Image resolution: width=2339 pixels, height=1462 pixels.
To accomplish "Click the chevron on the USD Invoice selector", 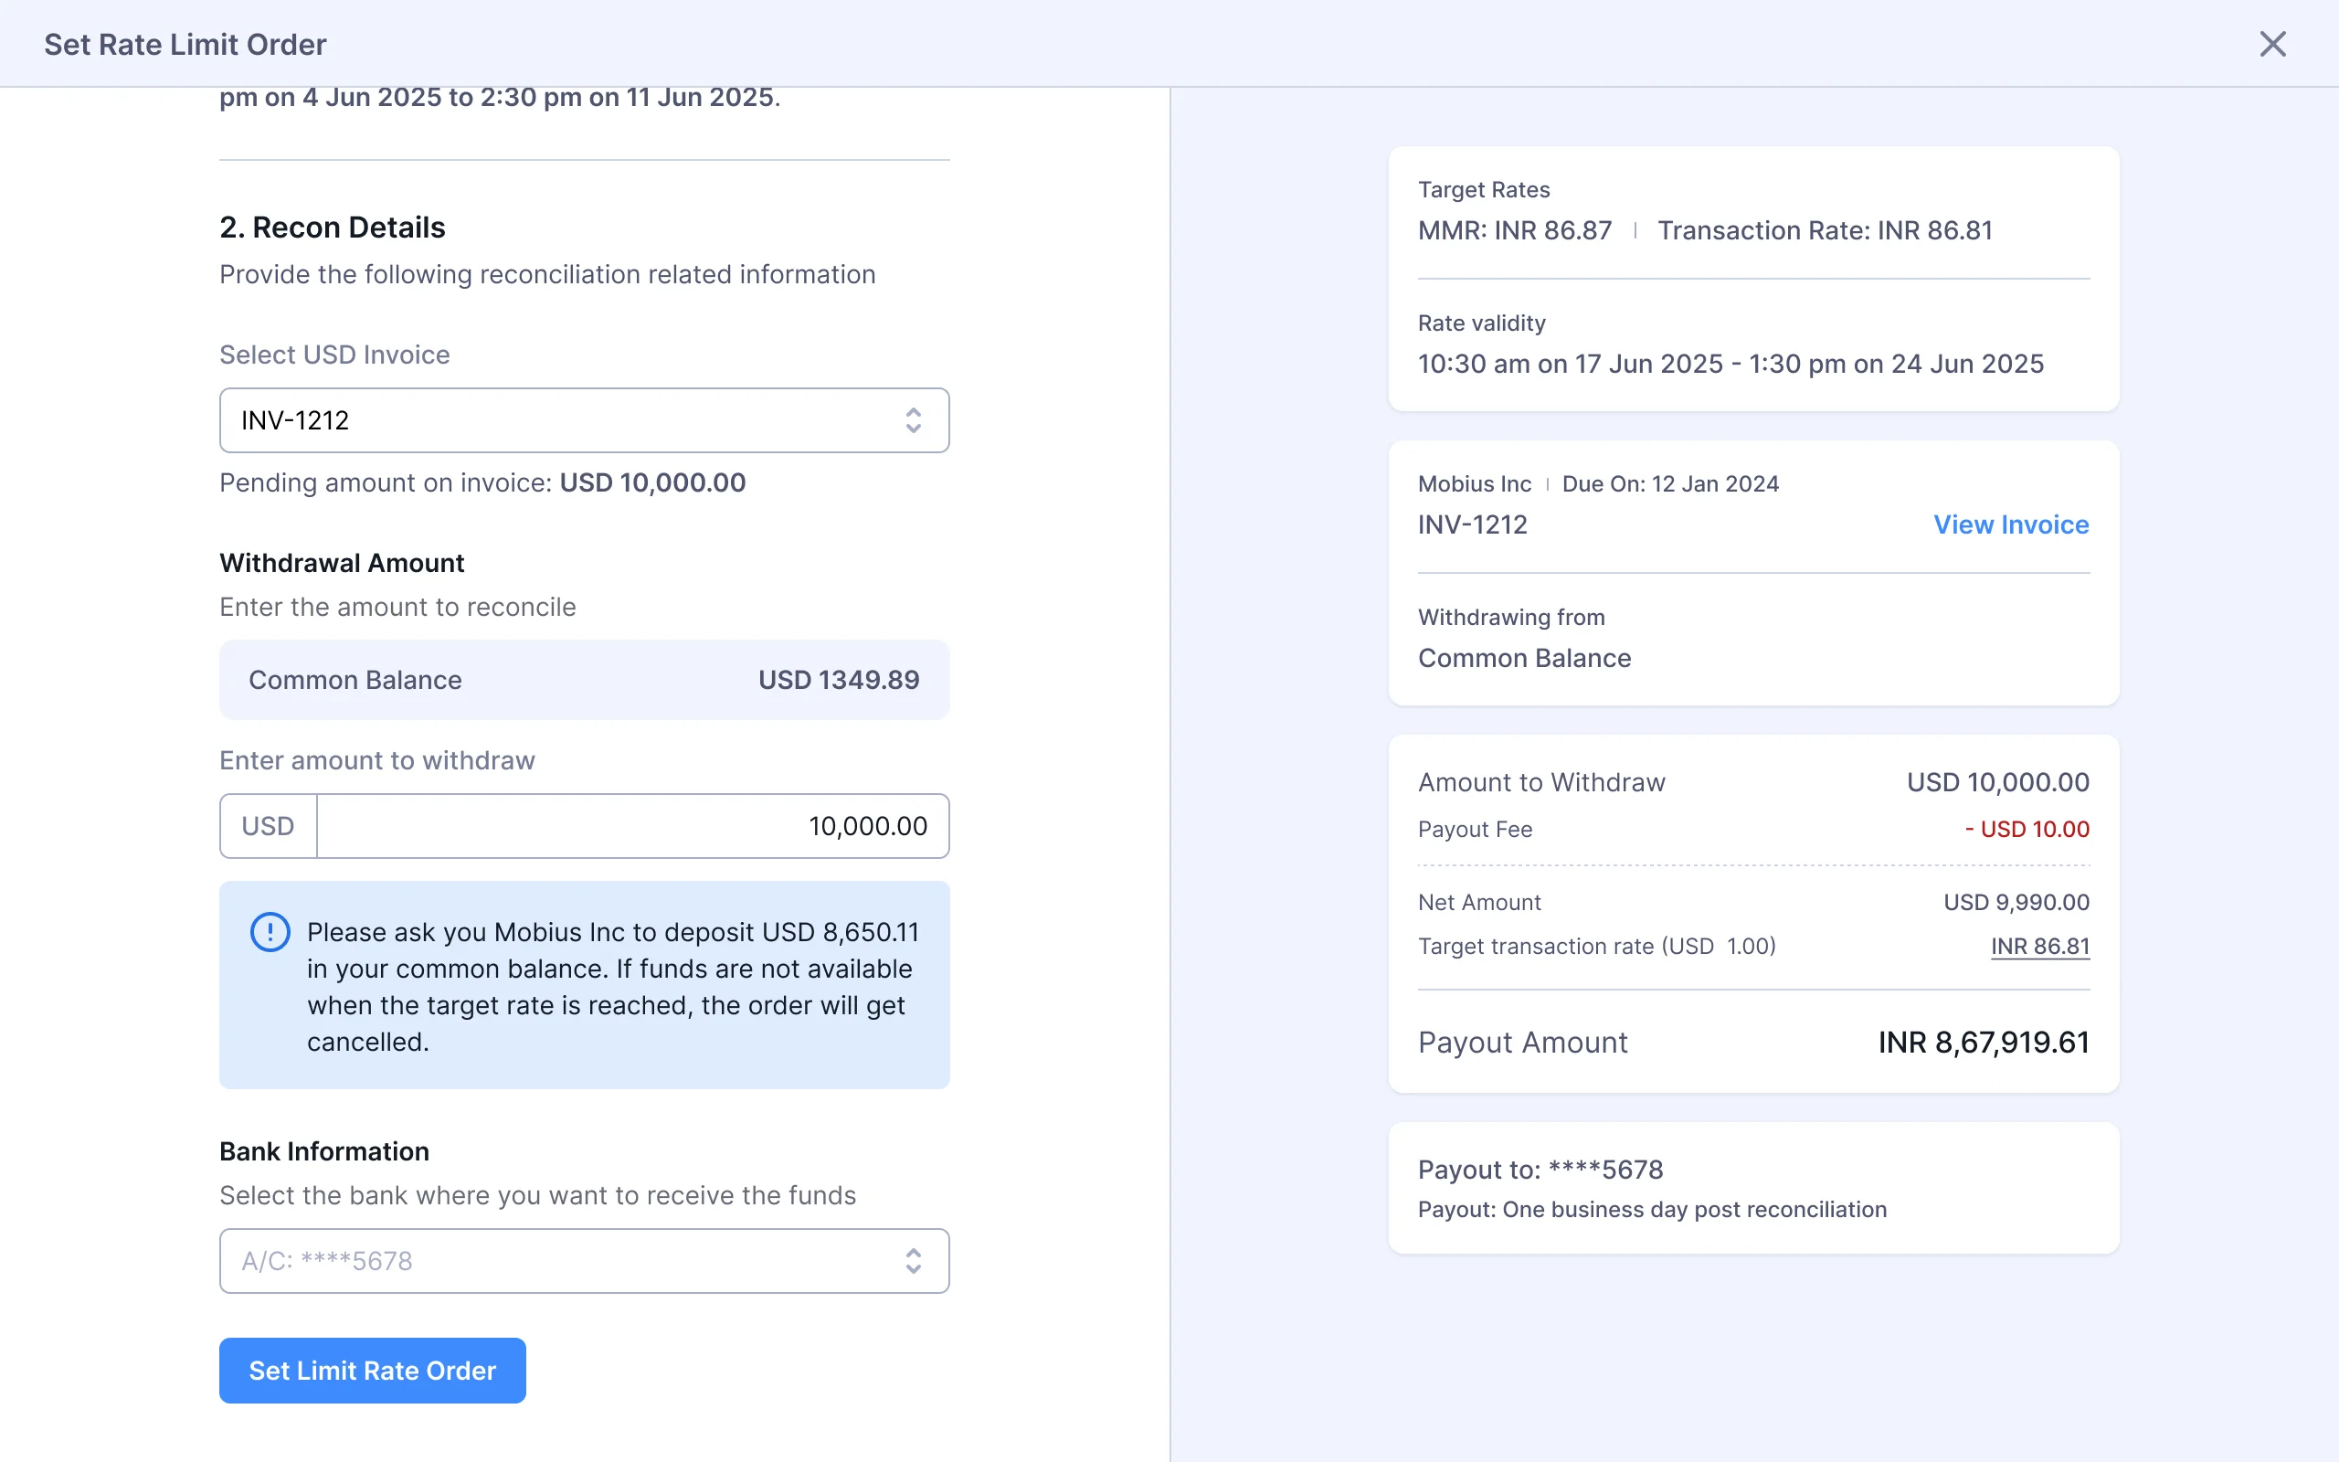I will tap(915, 419).
